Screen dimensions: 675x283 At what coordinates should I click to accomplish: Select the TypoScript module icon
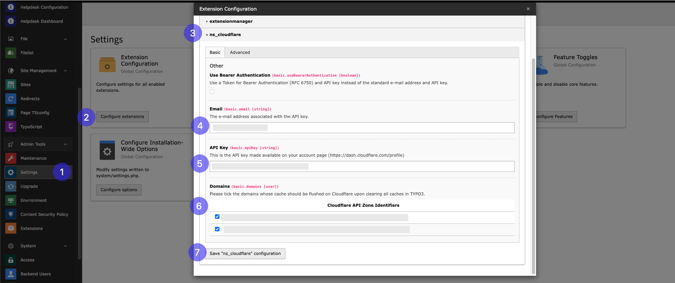click(11, 127)
